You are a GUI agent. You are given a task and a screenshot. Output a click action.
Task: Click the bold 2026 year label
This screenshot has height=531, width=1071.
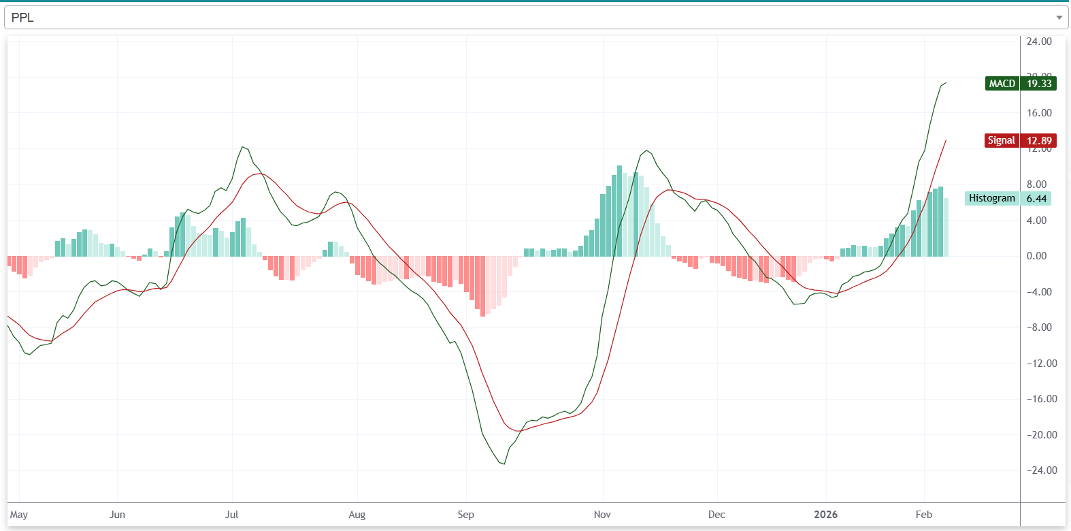825,515
